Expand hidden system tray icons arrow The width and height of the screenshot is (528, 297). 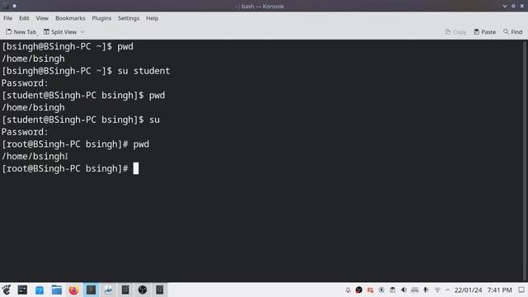click(447, 290)
